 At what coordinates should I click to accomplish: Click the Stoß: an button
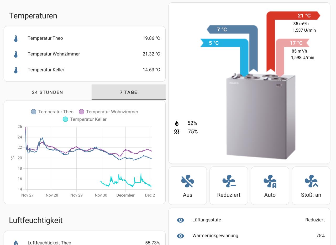[x=311, y=186]
